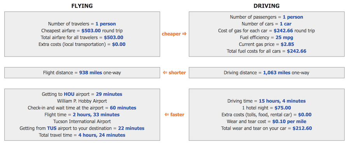Click the FLYING column heading
This screenshot has width=350, height=145.
[x=82, y=6]
